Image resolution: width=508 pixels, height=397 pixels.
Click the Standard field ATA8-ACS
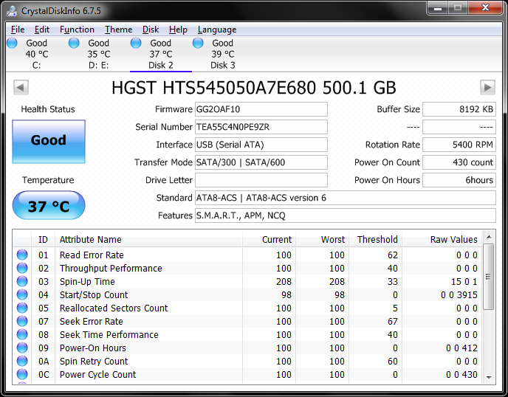coord(346,198)
